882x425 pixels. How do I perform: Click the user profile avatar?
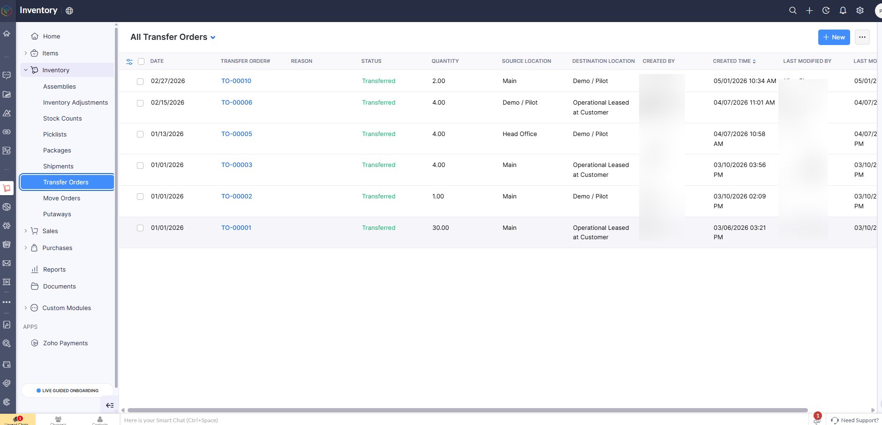point(878,11)
